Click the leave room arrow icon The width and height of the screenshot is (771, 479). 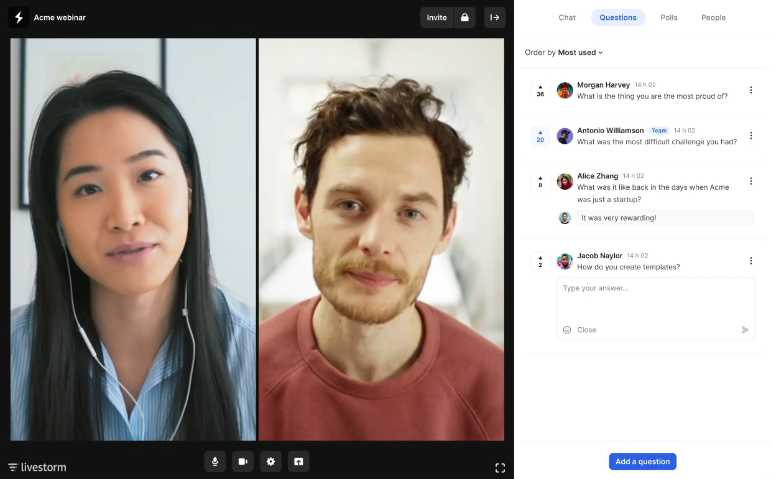(495, 17)
